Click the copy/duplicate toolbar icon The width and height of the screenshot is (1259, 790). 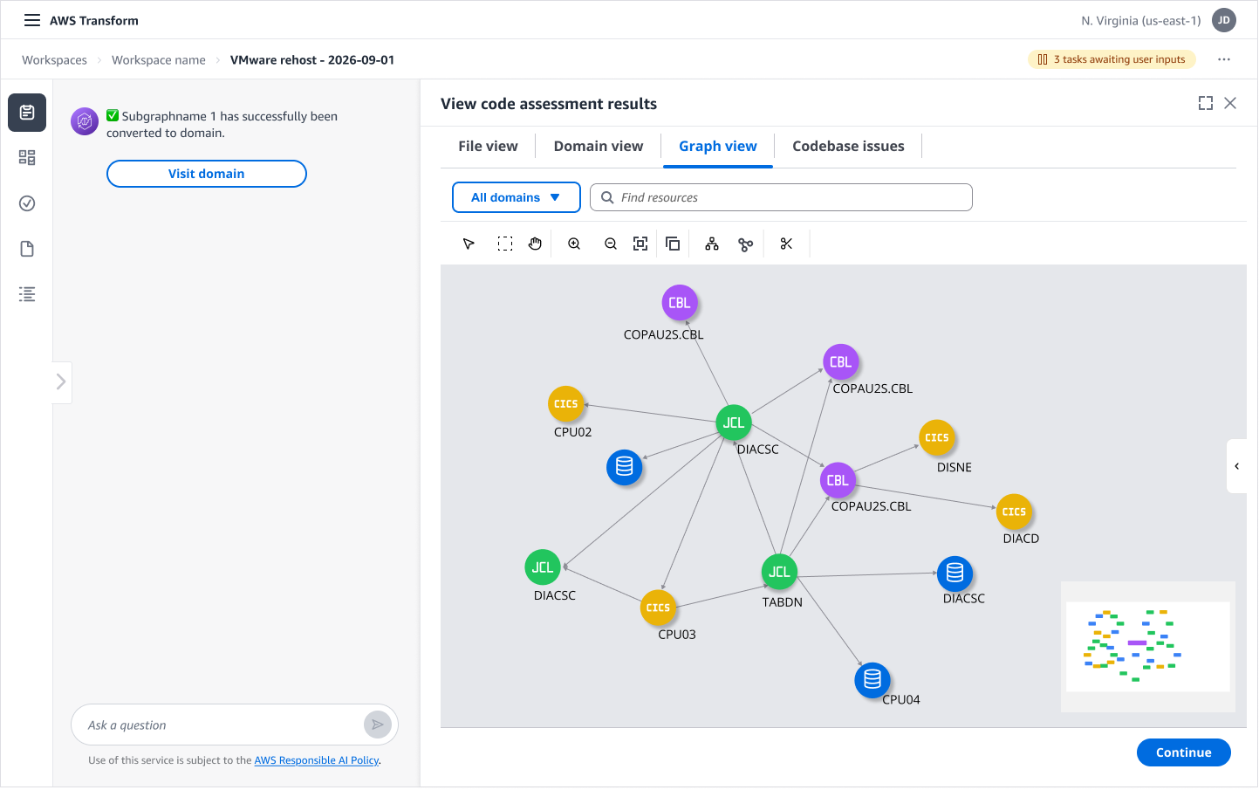tap(673, 244)
